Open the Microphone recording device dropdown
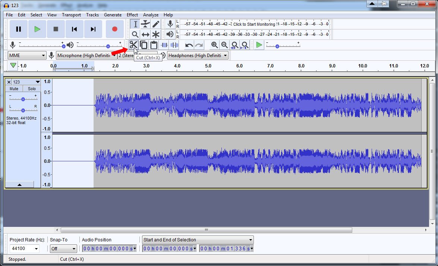 tap(86, 56)
